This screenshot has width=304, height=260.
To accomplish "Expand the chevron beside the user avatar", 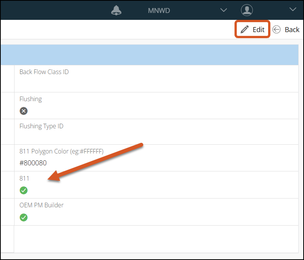I will click(293, 10).
